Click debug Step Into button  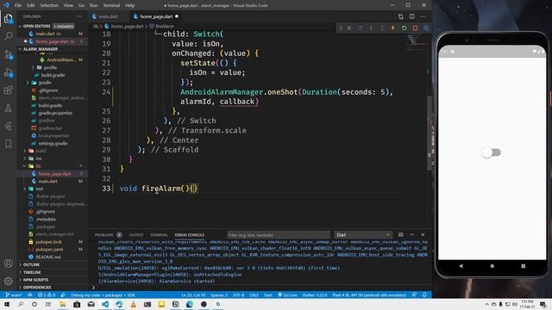tap(371, 28)
